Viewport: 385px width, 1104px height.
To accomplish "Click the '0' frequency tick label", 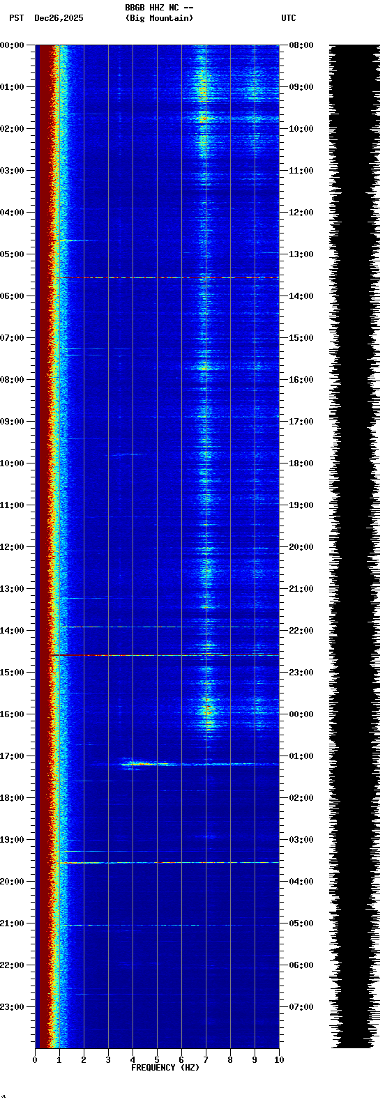I will pyautogui.click(x=35, y=1060).
